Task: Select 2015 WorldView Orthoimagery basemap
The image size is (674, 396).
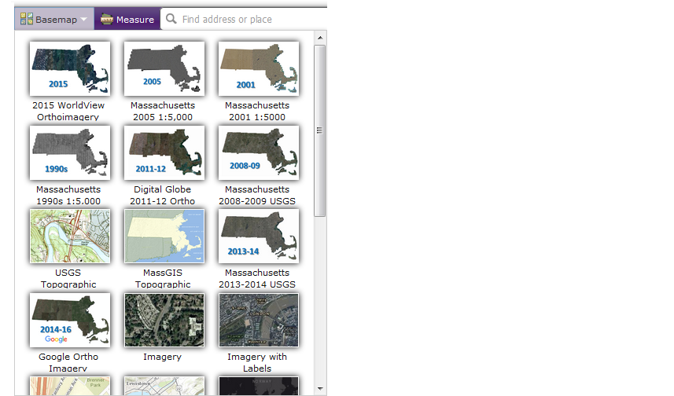Action: coord(69,68)
